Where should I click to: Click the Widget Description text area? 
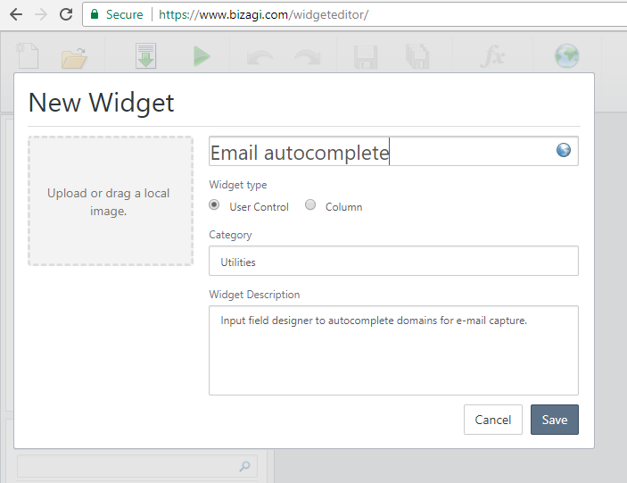(393, 351)
